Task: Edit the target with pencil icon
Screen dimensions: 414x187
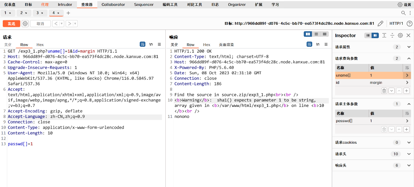Action: click(x=381, y=24)
